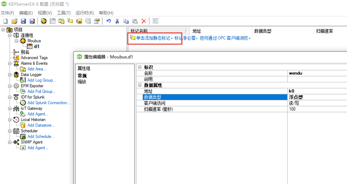
Task: Collapse the 数据属性 property section
Action: (x=139, y=85)
